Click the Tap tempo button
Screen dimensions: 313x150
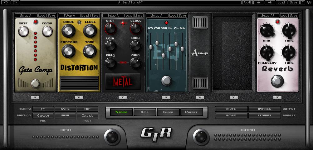[87, 109]
